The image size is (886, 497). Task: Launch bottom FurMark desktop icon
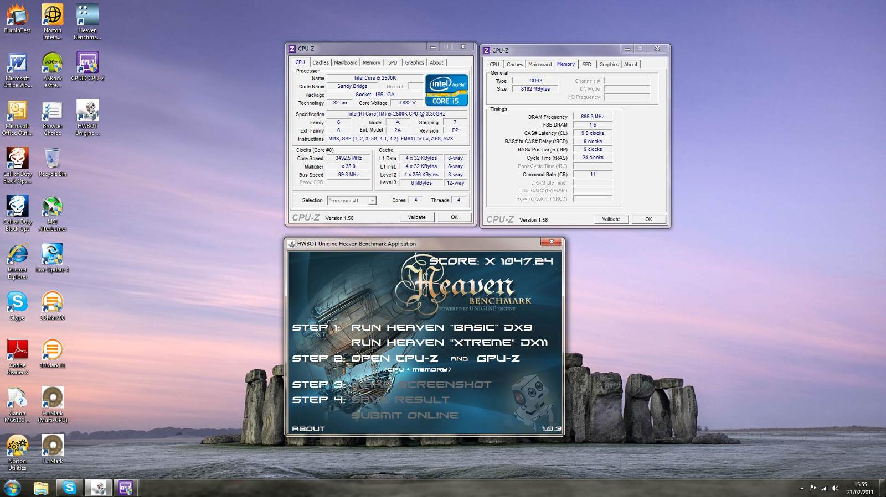point(53,449)
